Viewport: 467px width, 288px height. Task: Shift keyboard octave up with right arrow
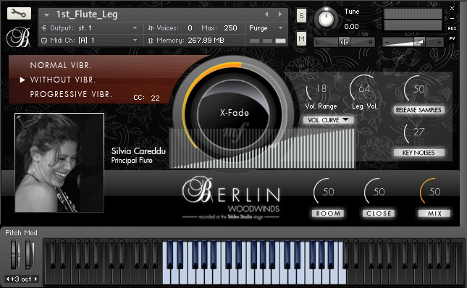[x=35, y=279]
